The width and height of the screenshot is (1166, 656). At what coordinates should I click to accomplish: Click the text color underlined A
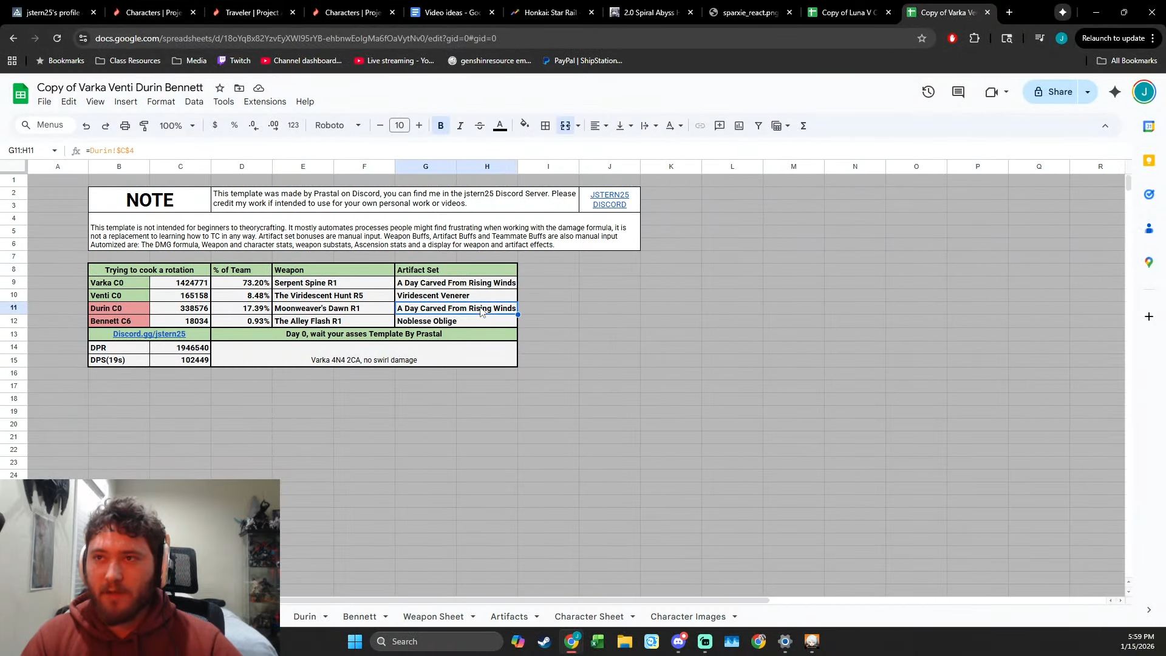pos(500,126)
